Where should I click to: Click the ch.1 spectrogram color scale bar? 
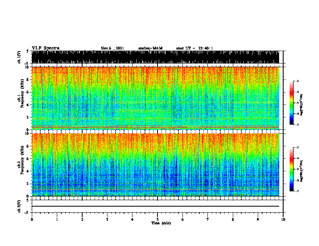click(x=291, y=103)
